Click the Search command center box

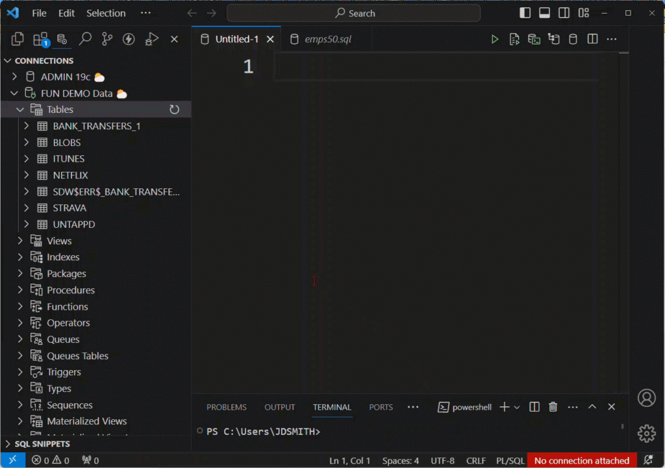(x=354, y=13)
